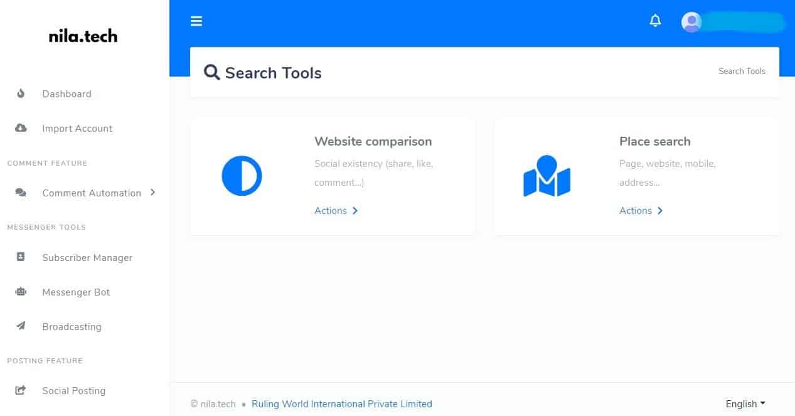The width and height of the screenshot is (795, 416).
Task: Click the Place search map icon
Action: tap(547, 176)
